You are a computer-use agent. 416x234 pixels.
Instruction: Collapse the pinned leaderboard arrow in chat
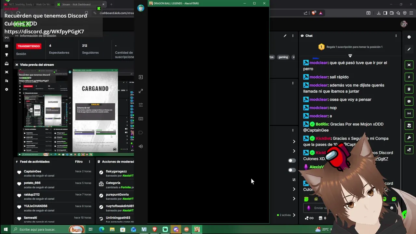coord(350,56)
